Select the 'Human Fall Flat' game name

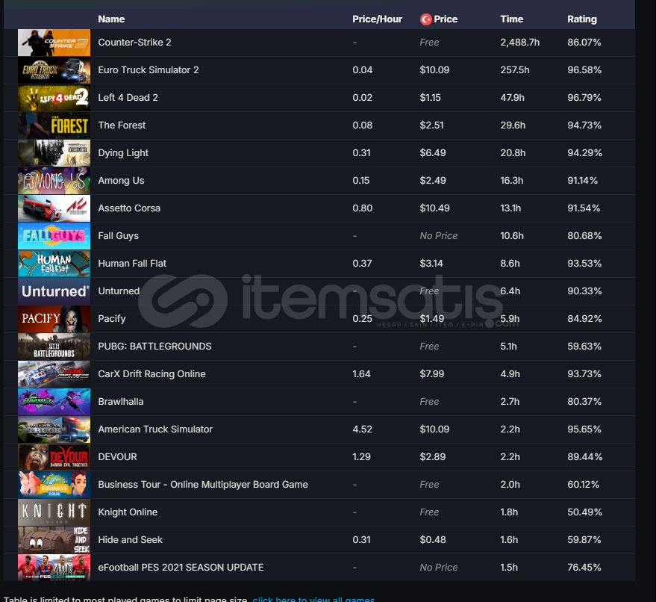(132, 264)
